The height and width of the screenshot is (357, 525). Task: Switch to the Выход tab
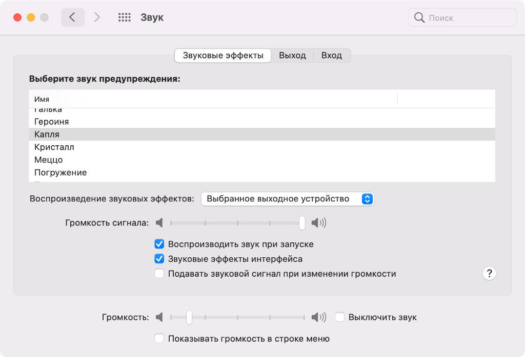292,55
